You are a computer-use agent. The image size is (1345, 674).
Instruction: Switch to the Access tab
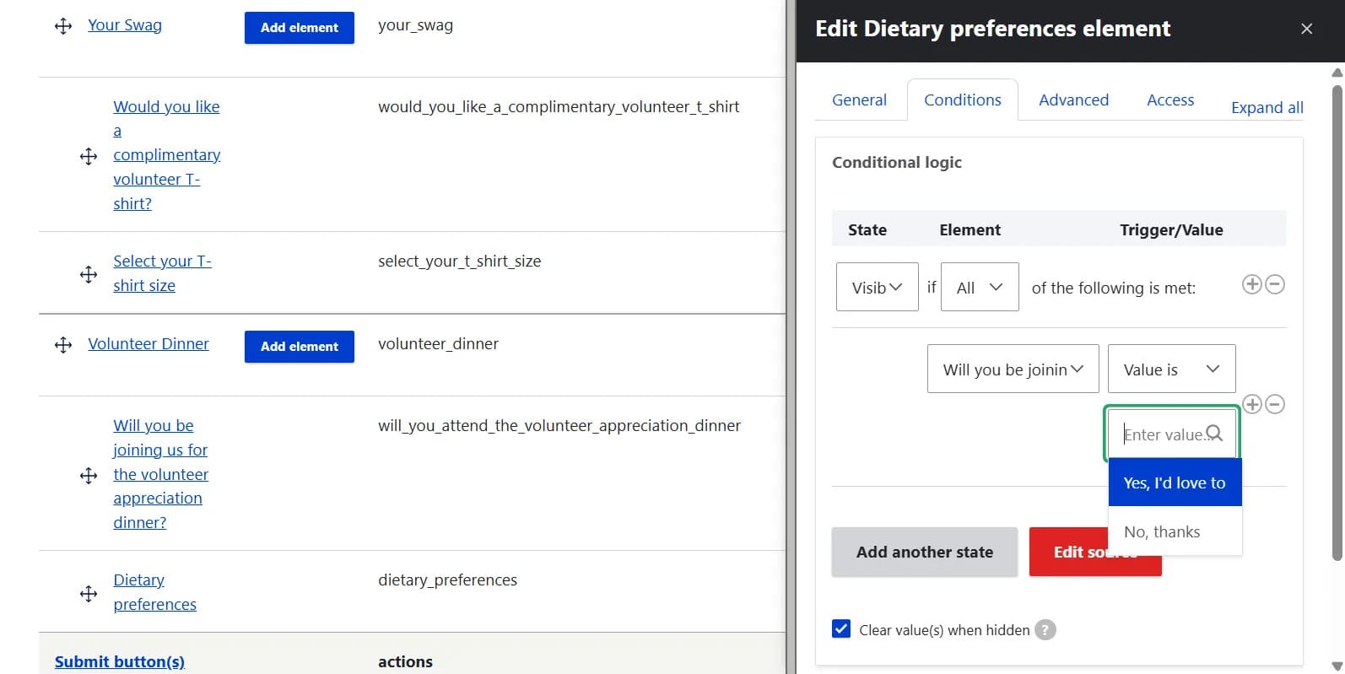click(1170, 100)
